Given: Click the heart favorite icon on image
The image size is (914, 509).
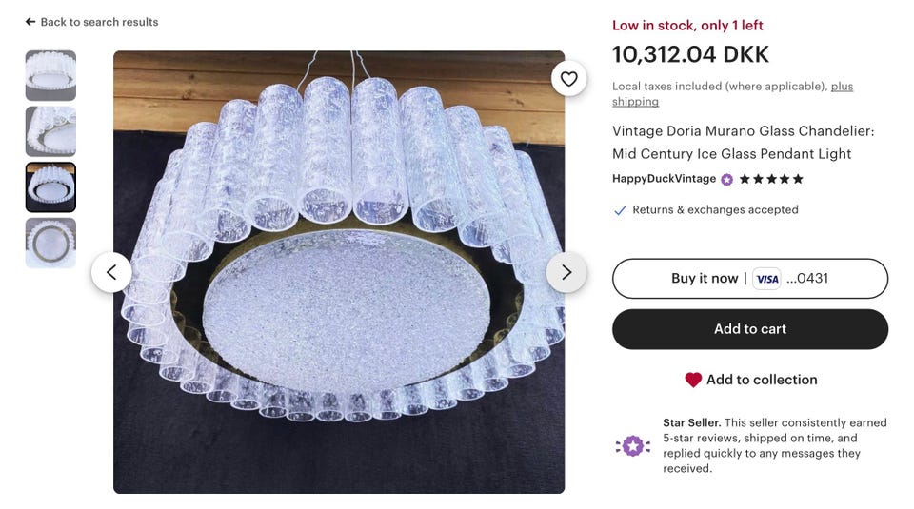Looking at the screenshot, I should pyautogui.click(x=568, y=79).
